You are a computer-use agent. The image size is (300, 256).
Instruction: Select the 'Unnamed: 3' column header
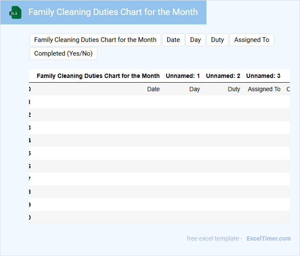coord(263,76)
